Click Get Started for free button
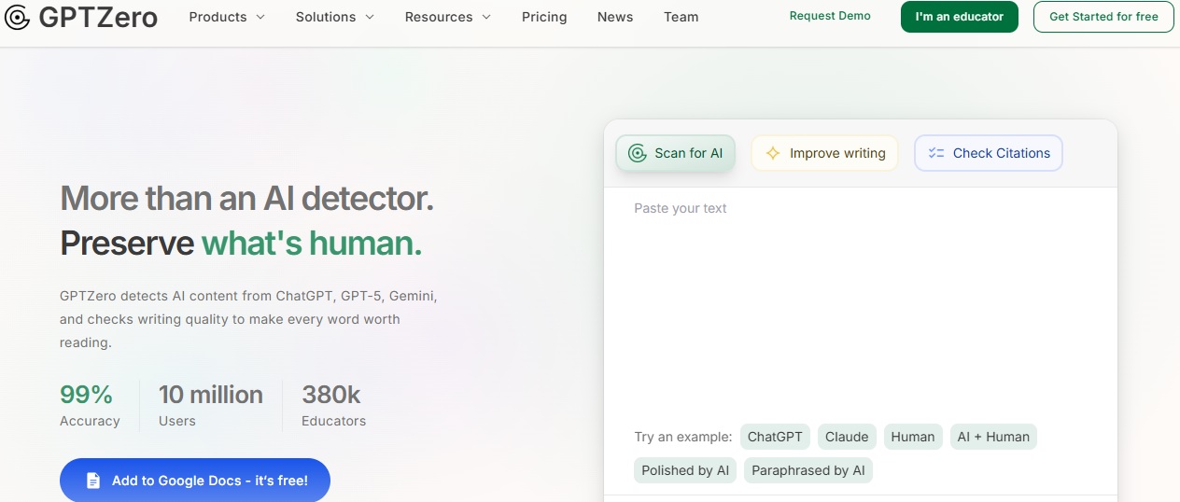 pyautogui.click(x=1103, y=17)
